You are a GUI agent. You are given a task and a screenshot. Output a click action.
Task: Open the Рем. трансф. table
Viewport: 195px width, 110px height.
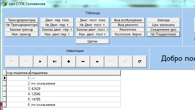[x=22, y=34]
